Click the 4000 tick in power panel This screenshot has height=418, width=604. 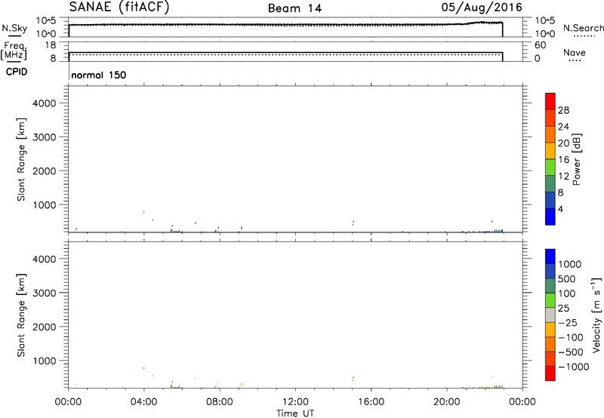coord(45,103)
